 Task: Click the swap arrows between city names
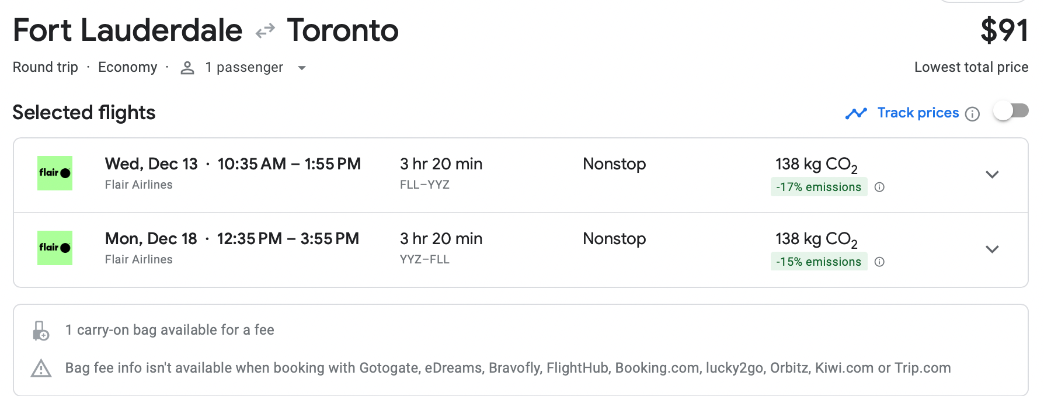(x=265, y=30)
